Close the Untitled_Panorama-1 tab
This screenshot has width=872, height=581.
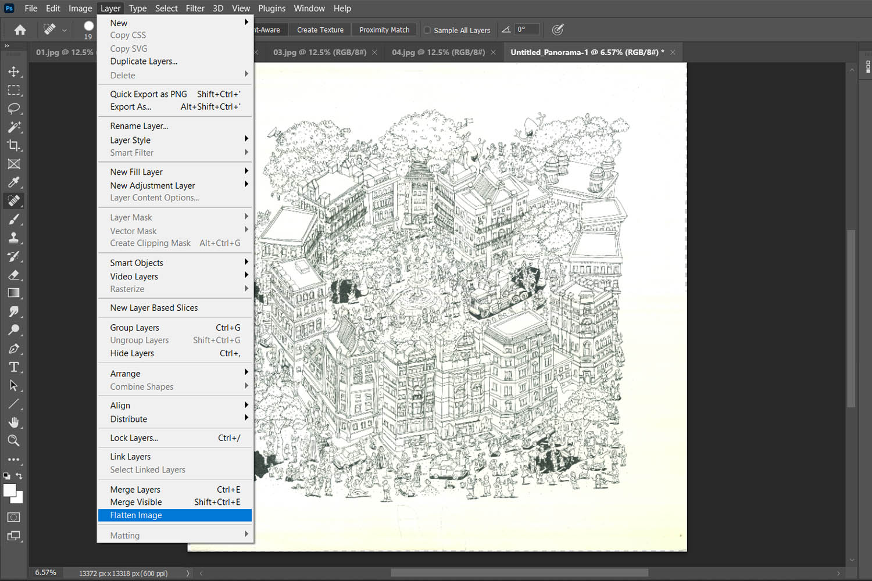coord(673,52)
